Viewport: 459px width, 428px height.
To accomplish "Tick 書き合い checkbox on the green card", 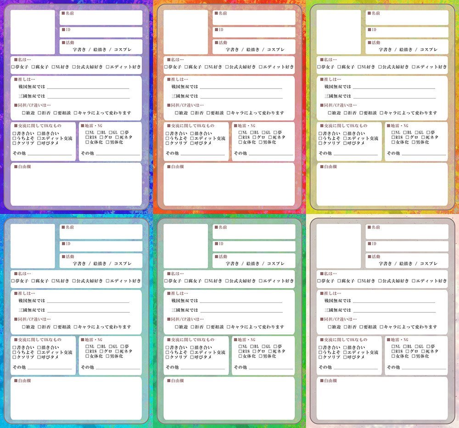I will pos(168,348).
